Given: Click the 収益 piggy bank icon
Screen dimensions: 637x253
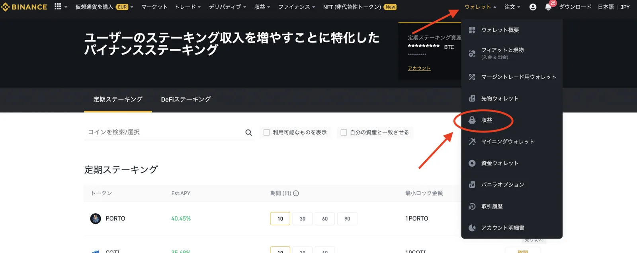Looking at the screenshot, I should pos(472,120).
